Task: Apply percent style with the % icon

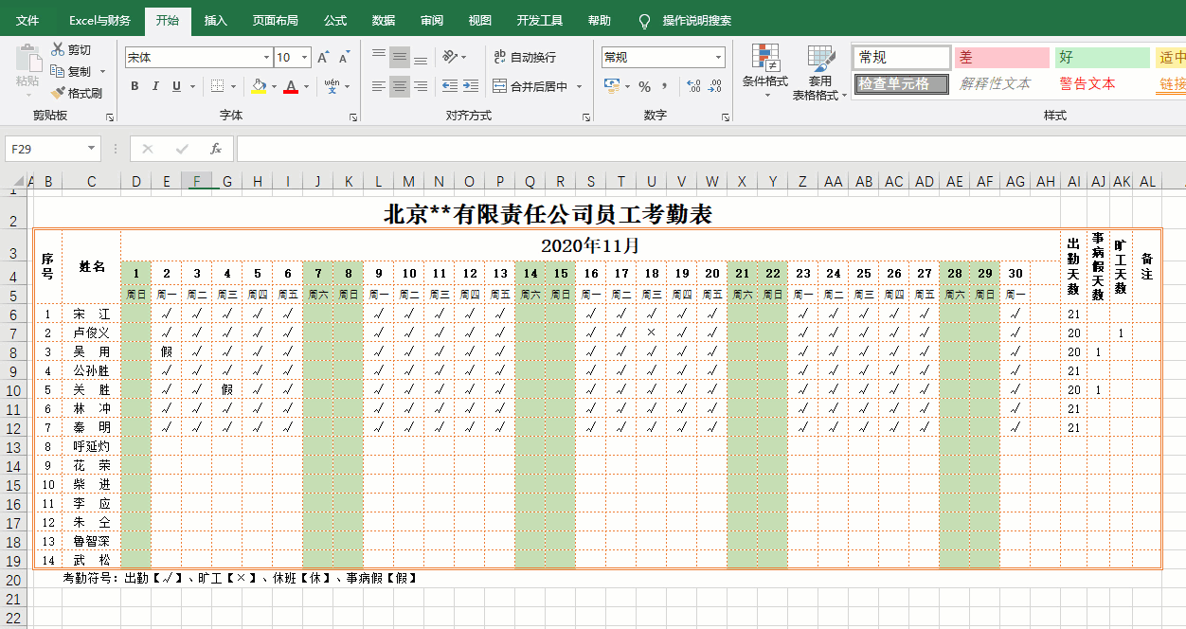Action: coord(644,86)
